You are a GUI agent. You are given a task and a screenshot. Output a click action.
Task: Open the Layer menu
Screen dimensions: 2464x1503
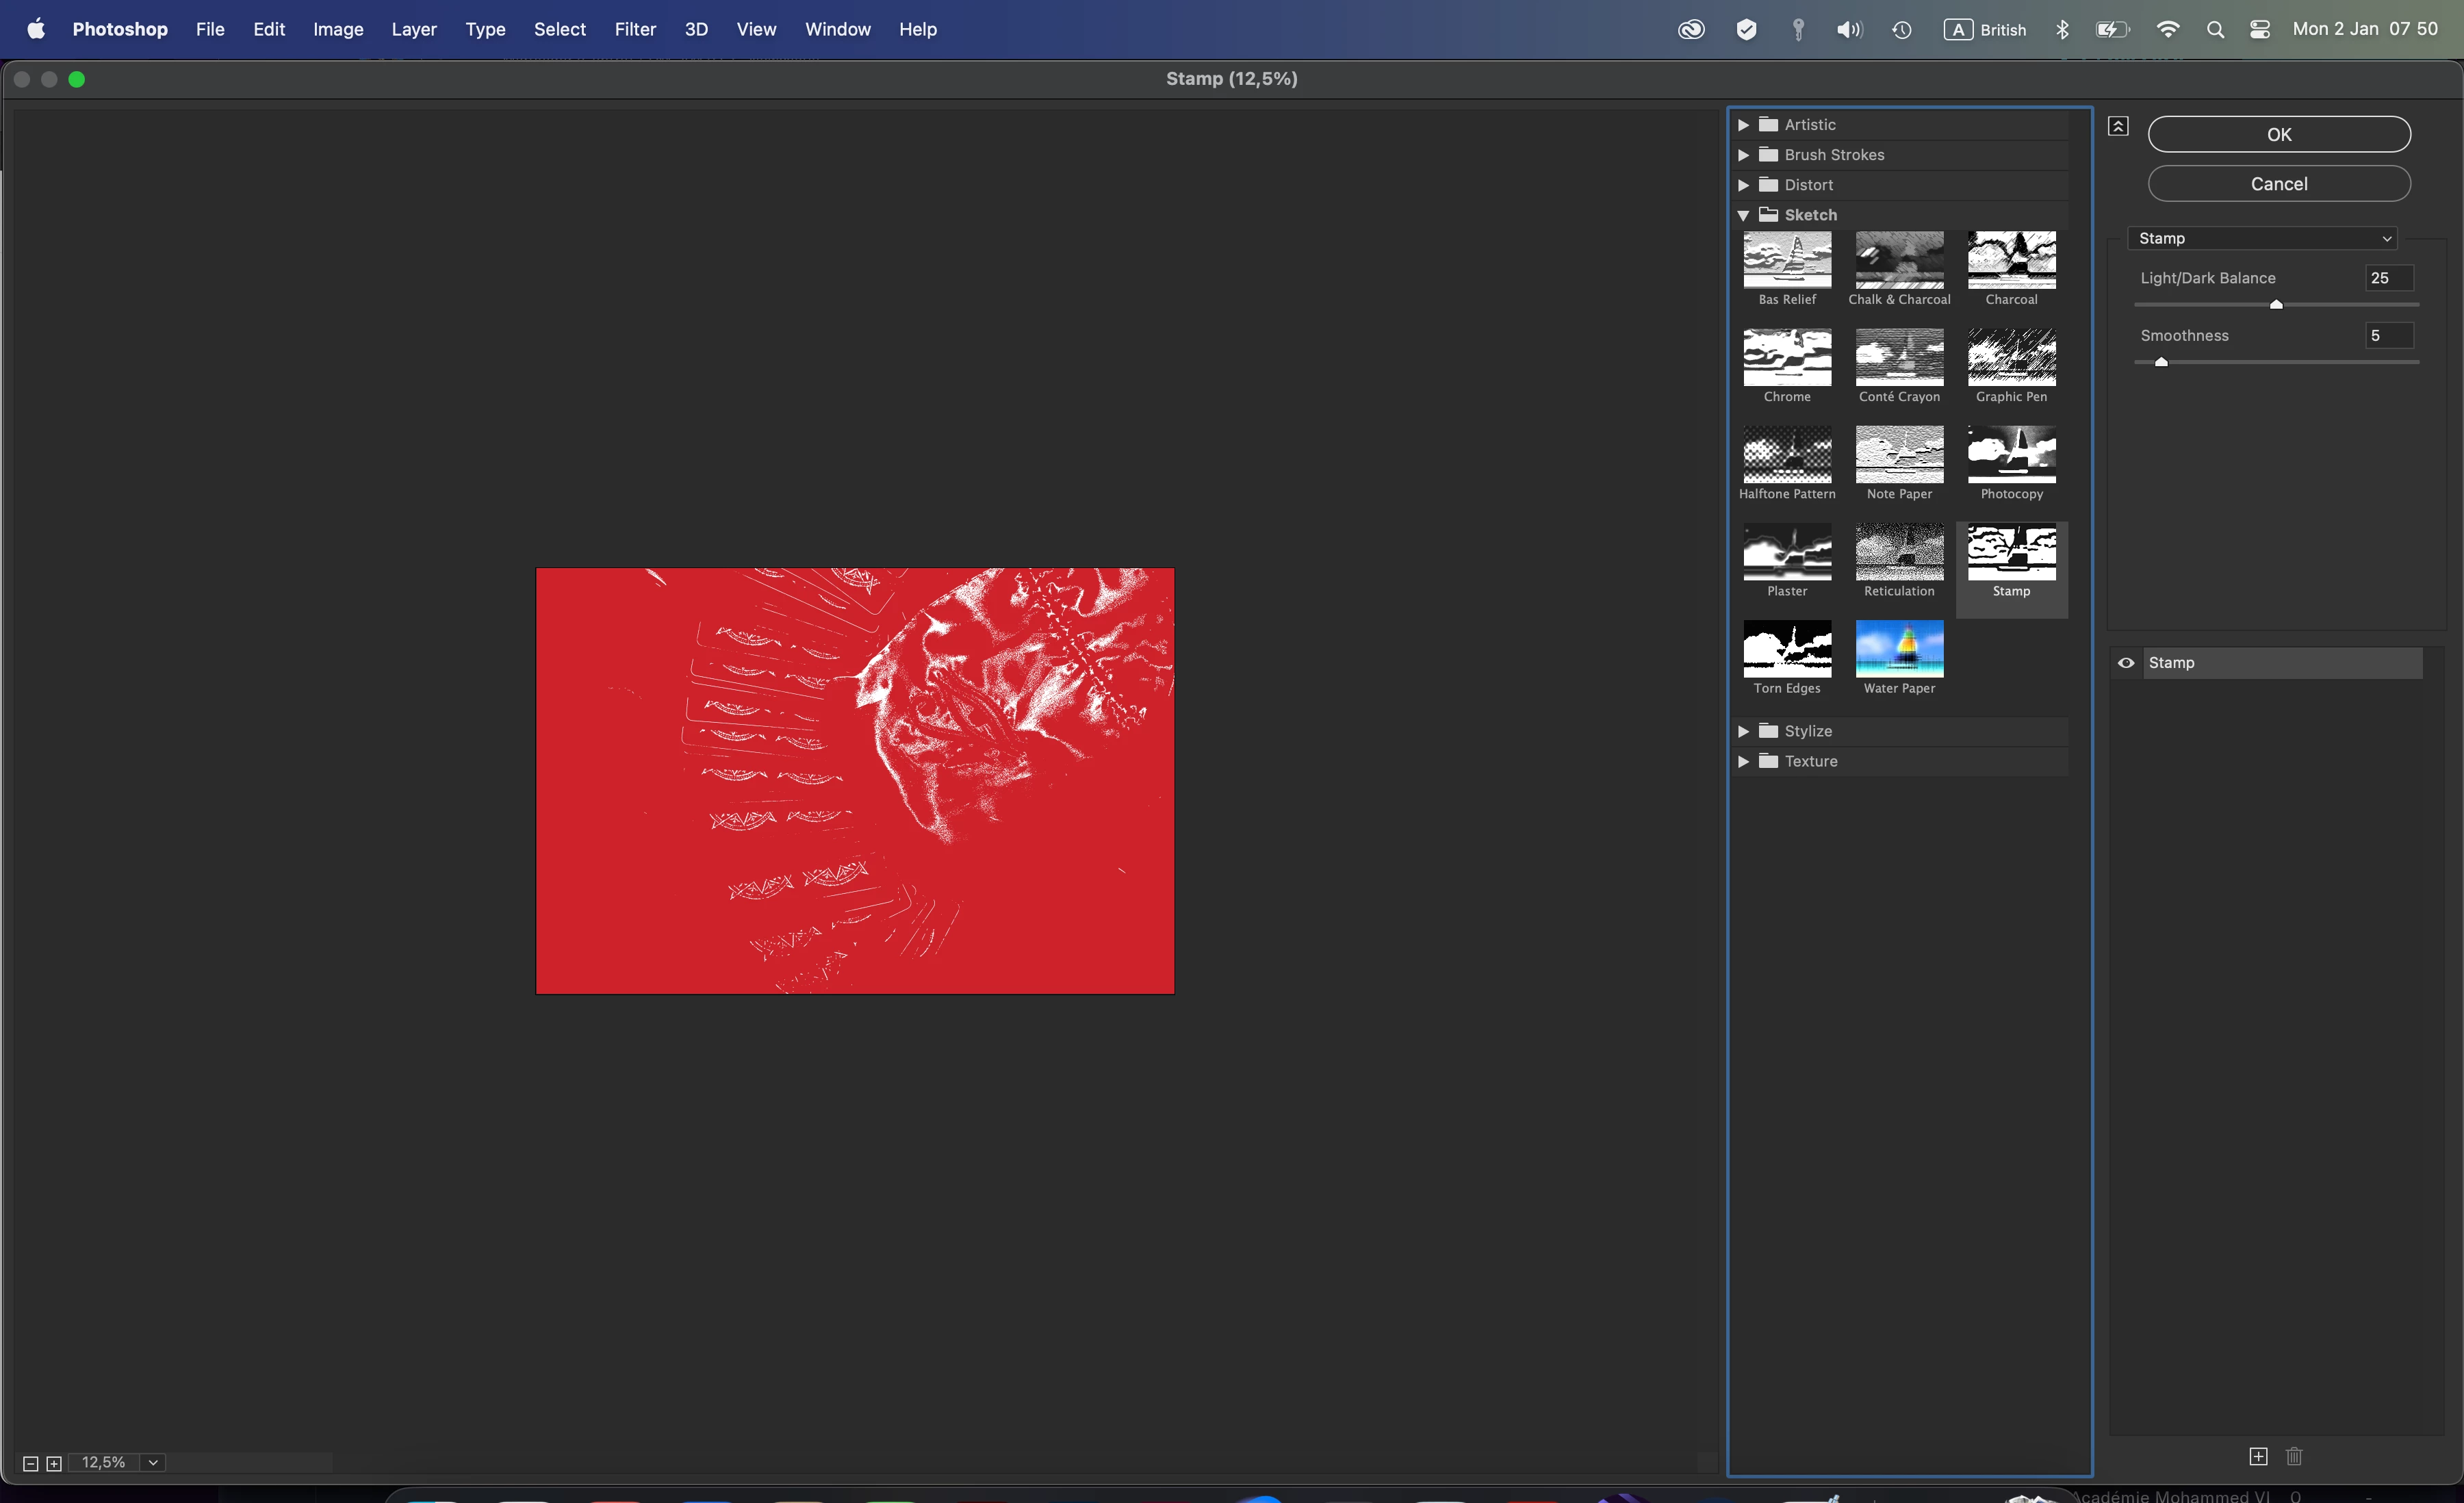414,30
